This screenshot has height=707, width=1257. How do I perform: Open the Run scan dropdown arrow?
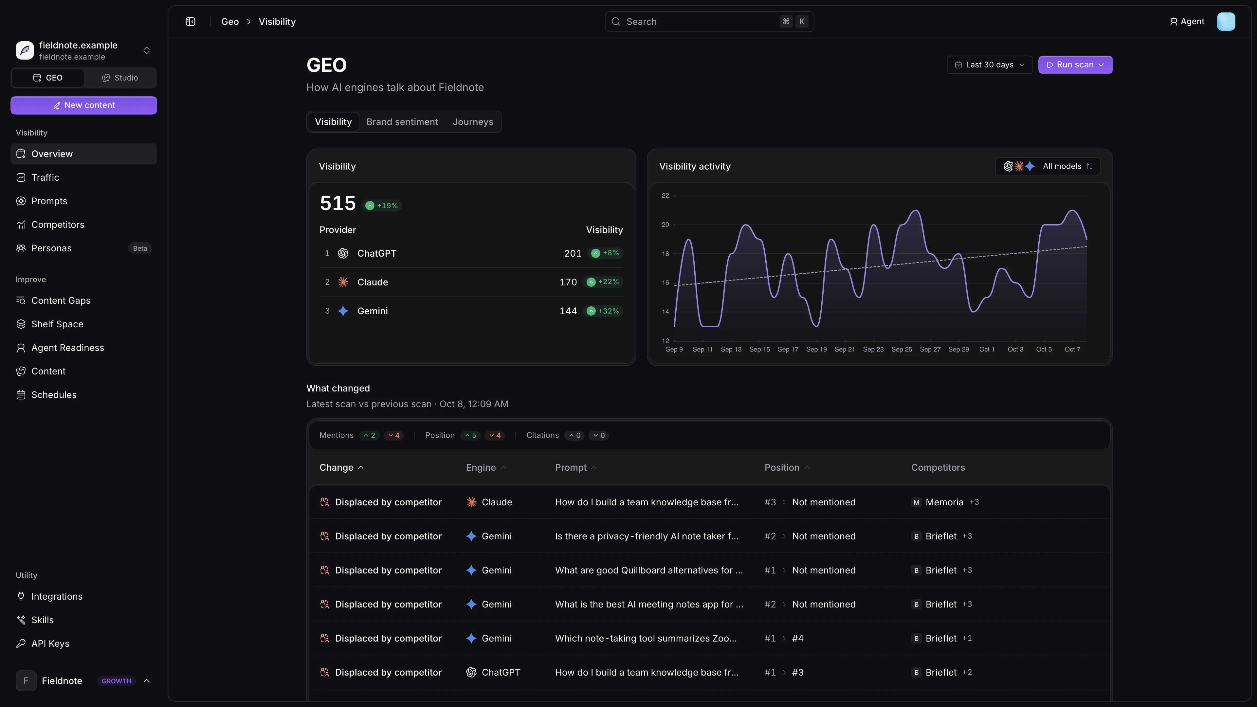click(x=1101, y=65)
